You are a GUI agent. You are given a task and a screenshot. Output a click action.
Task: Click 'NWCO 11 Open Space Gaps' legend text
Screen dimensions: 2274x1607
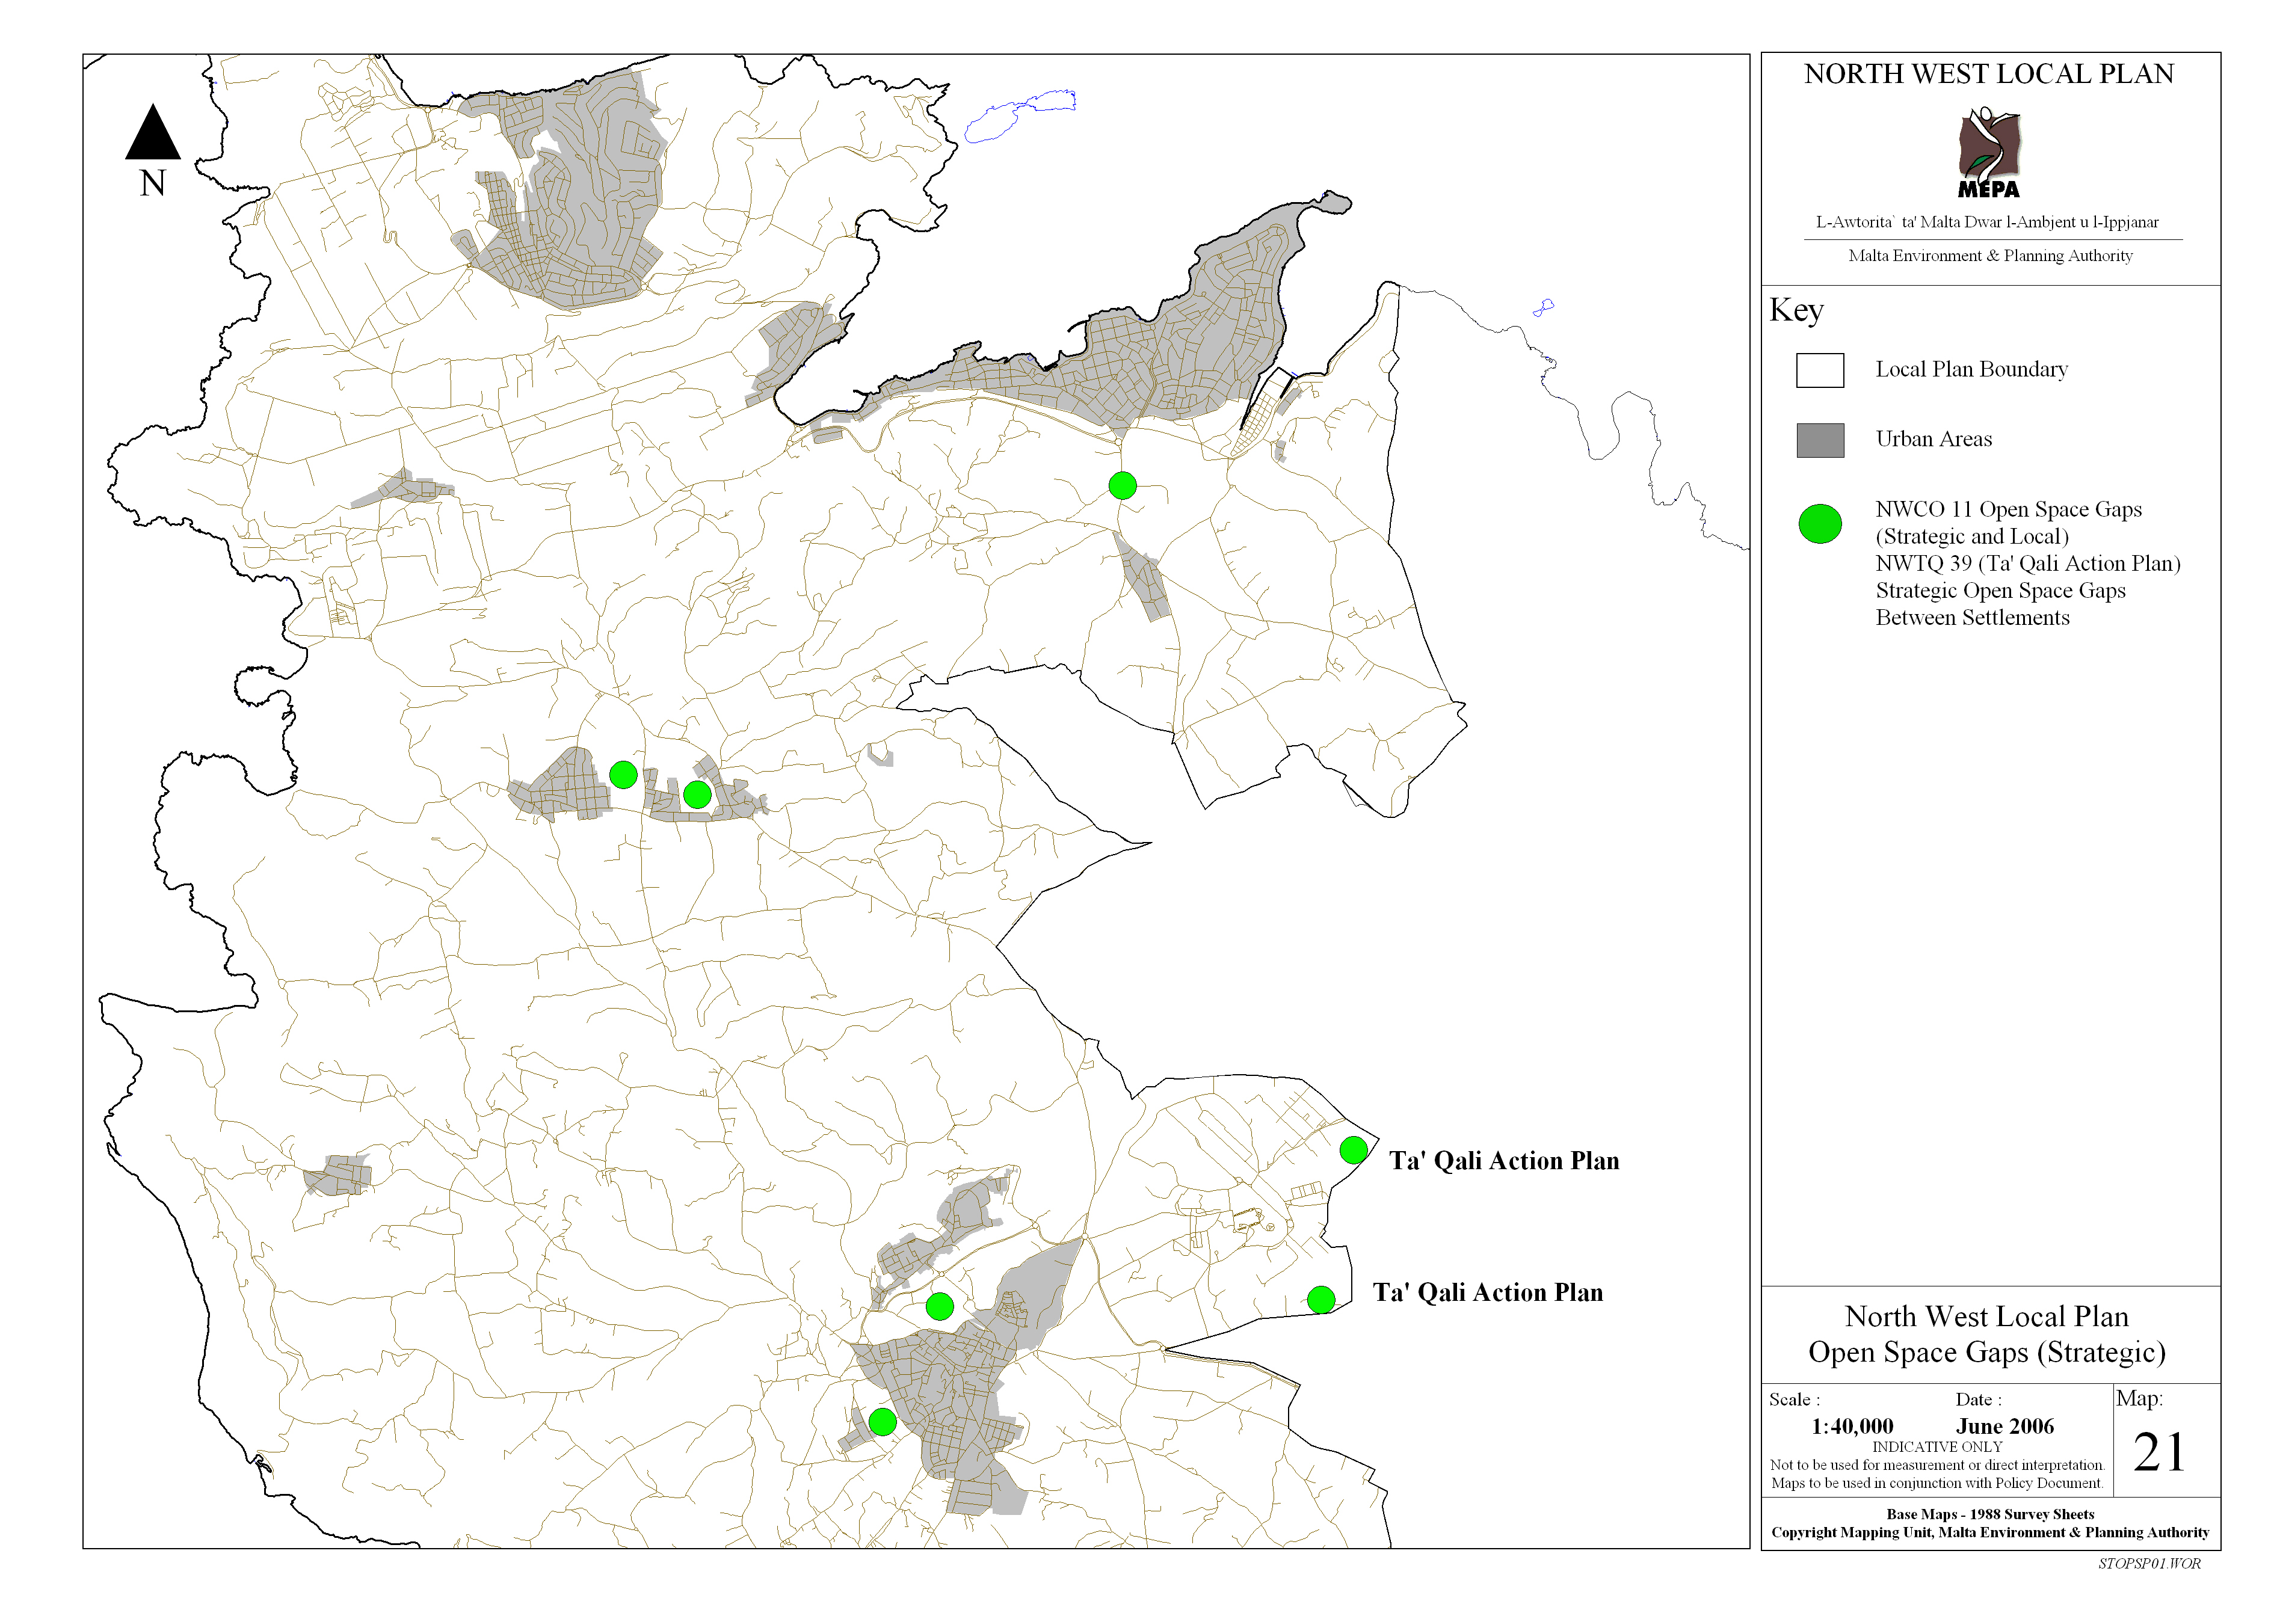pyautogui.click(x=2007, y=509)
